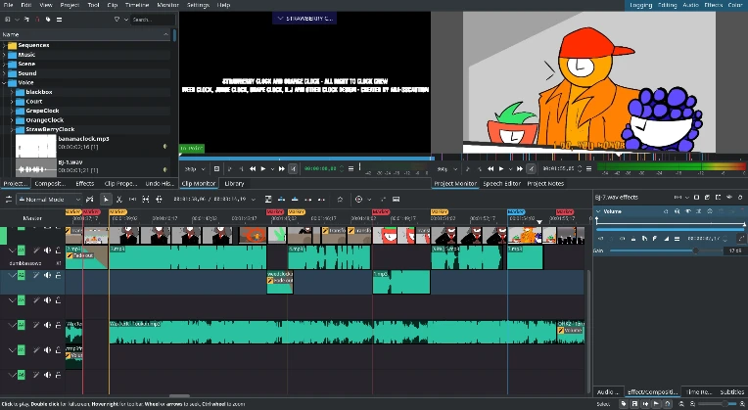Fast forward the clip monitor
Viewport: 748px width, 410px height.
(281, 168)
